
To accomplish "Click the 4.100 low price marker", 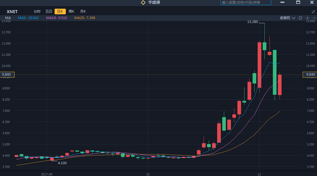I will tap(62, 163).
